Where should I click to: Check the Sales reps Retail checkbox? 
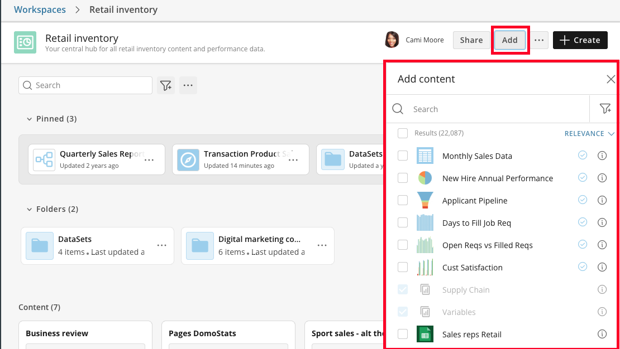click(x=403, y=334)
